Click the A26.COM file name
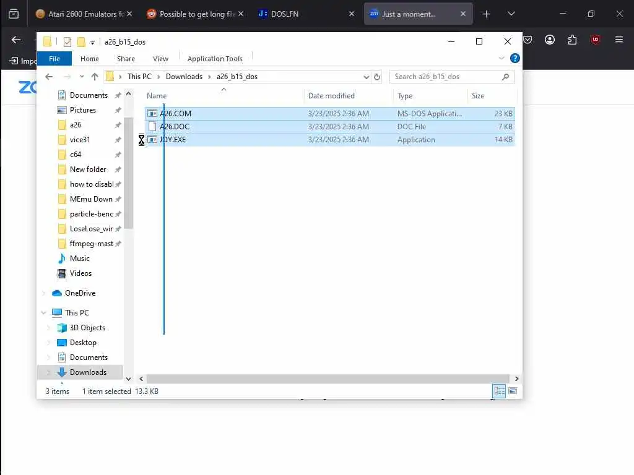The width and height of the screenshot is (634, 475). tap(175, 114)
